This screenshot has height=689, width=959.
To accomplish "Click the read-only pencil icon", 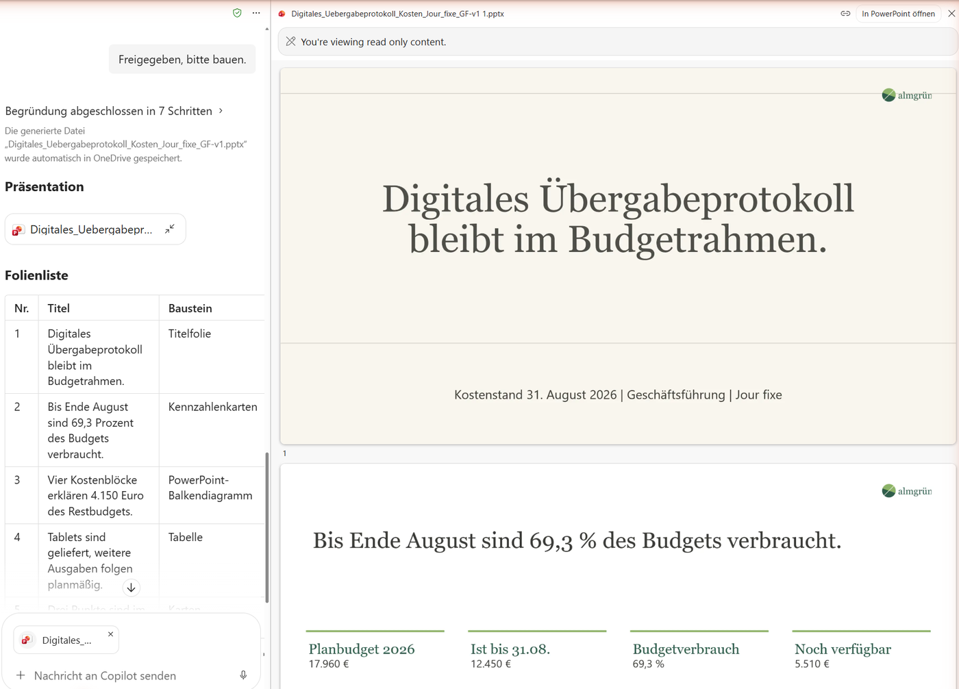I will click(x=290, y=42).
